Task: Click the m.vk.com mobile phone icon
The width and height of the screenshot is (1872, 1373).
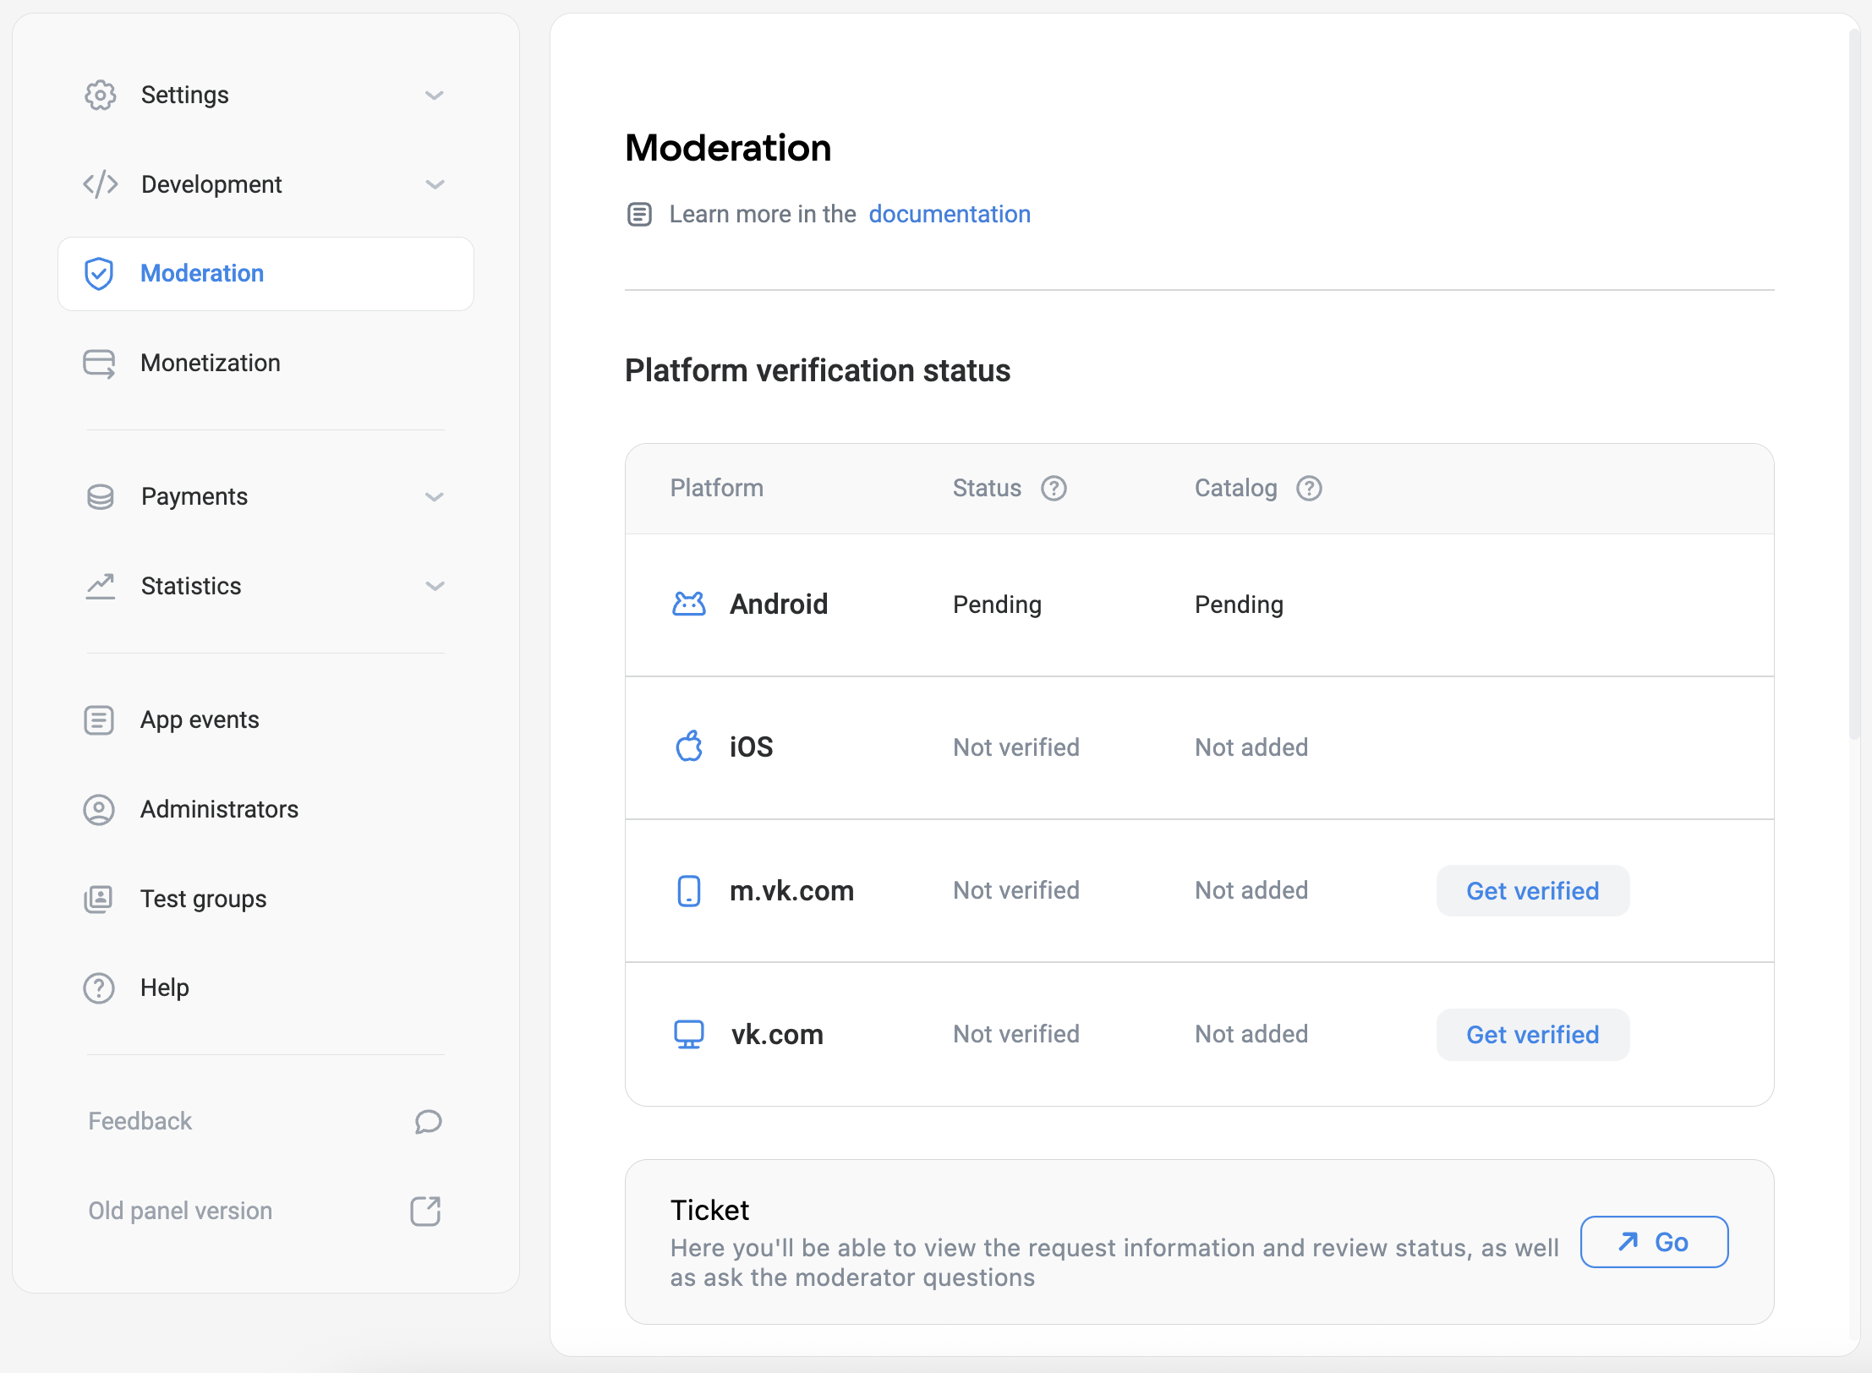Action: click(689, 891)
